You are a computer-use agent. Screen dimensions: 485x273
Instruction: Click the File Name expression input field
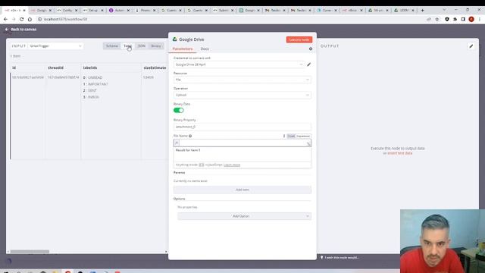[242, 143]
